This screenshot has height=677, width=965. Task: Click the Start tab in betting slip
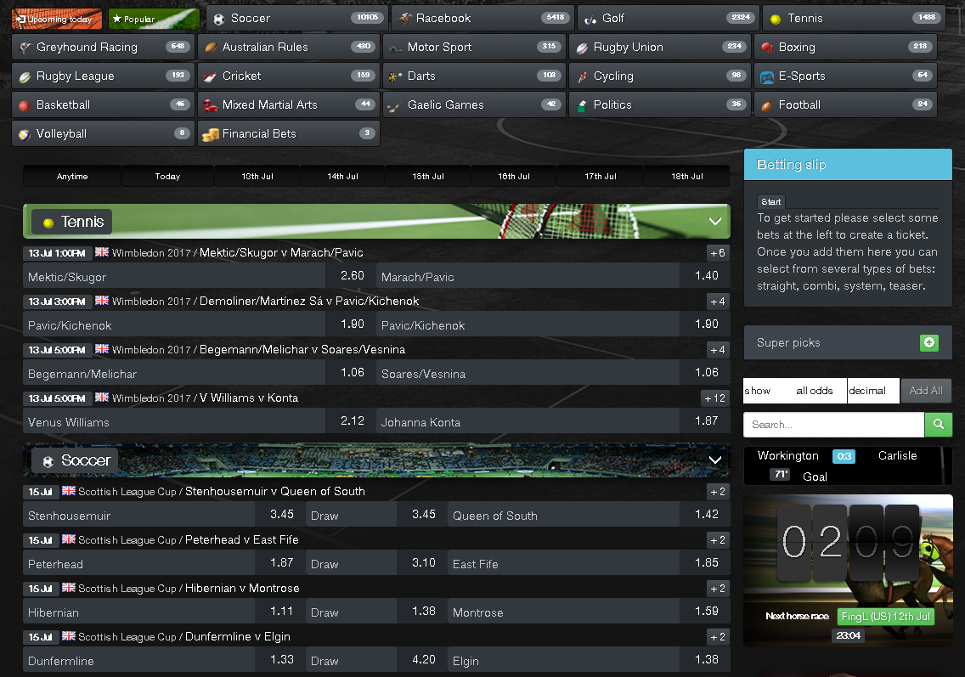tap(770, 202)
